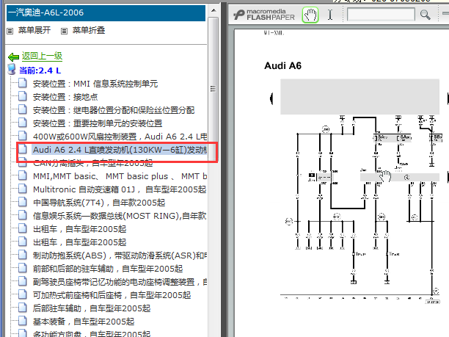Click page icon of 中国导航系统(7T4)
This screenshot has height=337, width=449.
(23, 201)
